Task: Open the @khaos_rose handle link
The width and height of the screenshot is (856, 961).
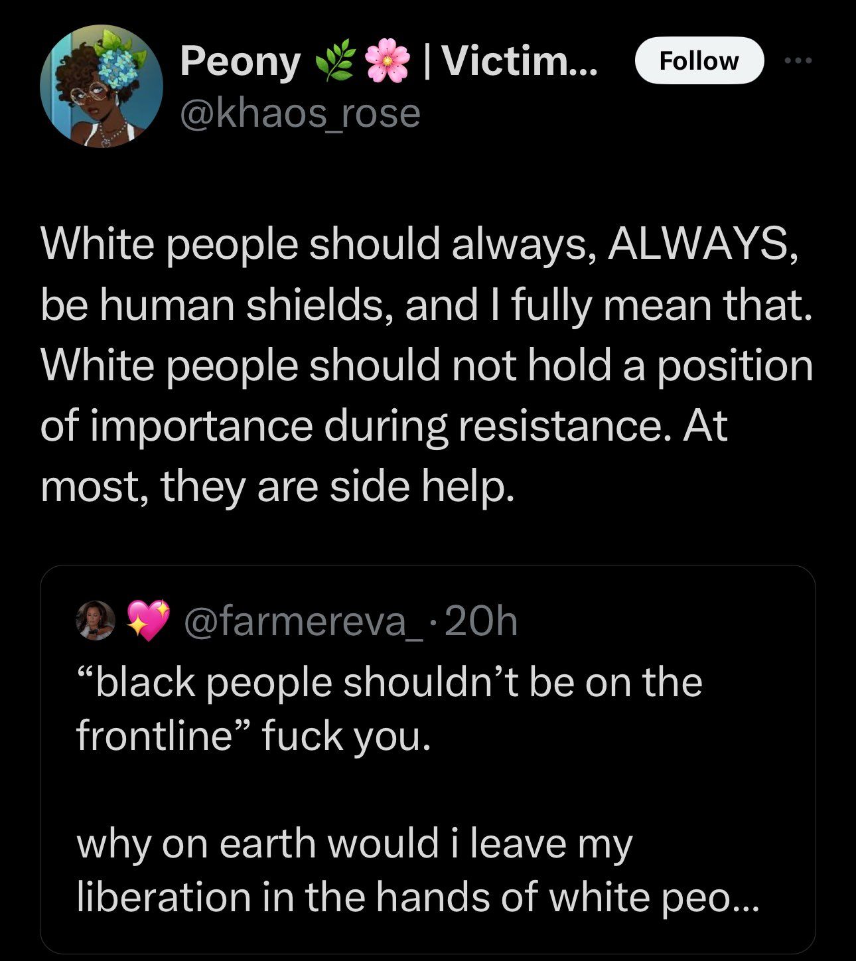Action: (300, 113)
